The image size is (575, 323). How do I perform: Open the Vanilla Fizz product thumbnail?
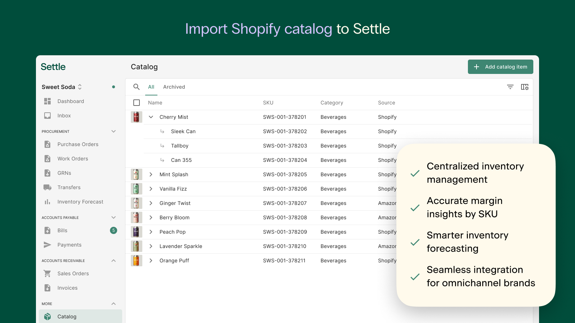136,189
